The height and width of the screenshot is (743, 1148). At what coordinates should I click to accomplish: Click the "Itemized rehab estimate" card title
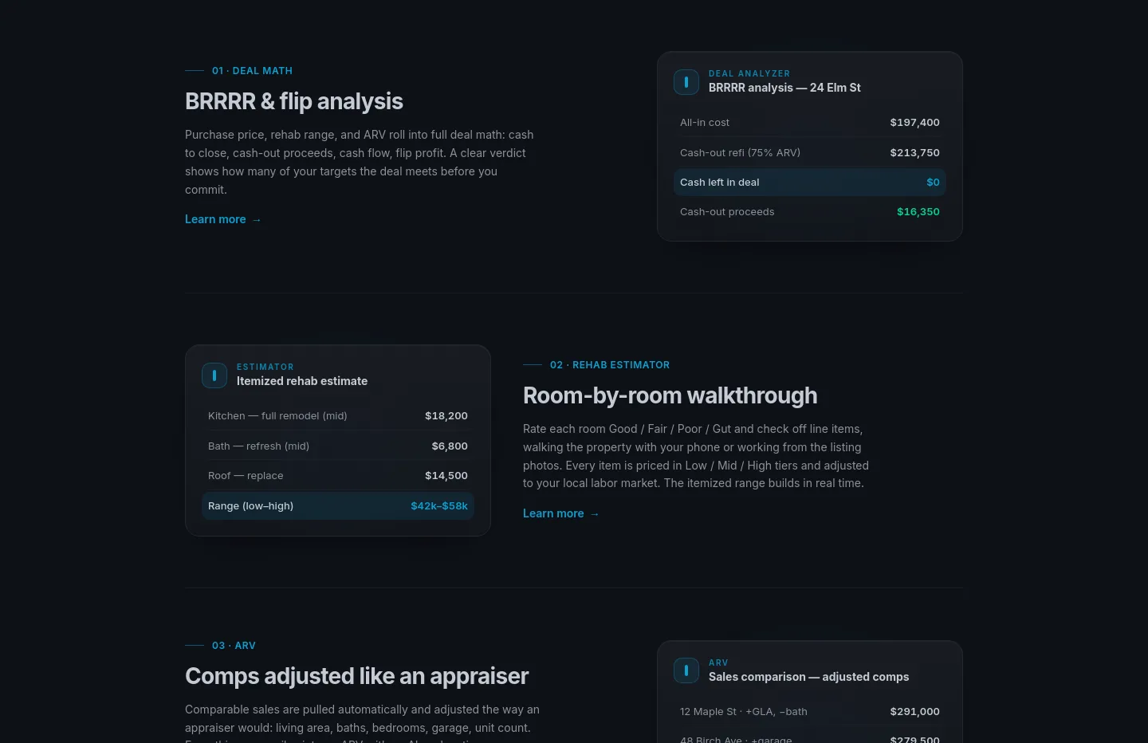click(302, 381)
